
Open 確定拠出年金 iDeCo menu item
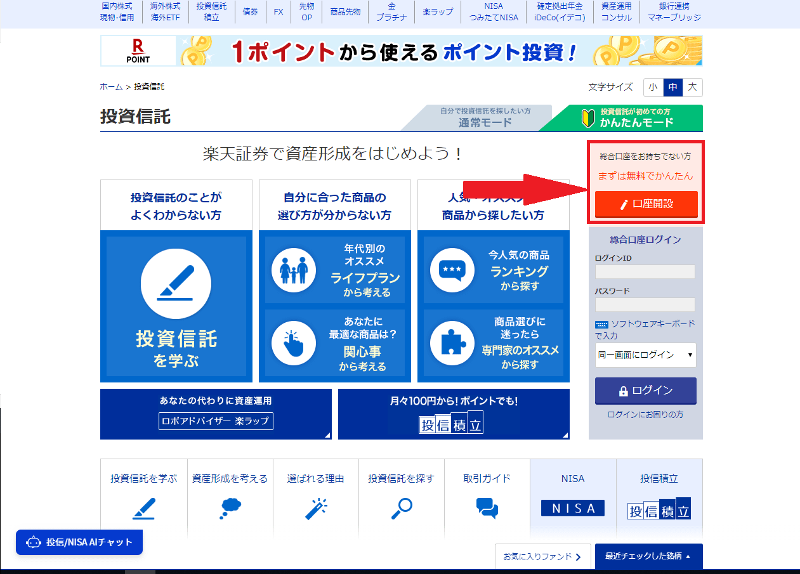pyautogui.click(x=560, y=11)
